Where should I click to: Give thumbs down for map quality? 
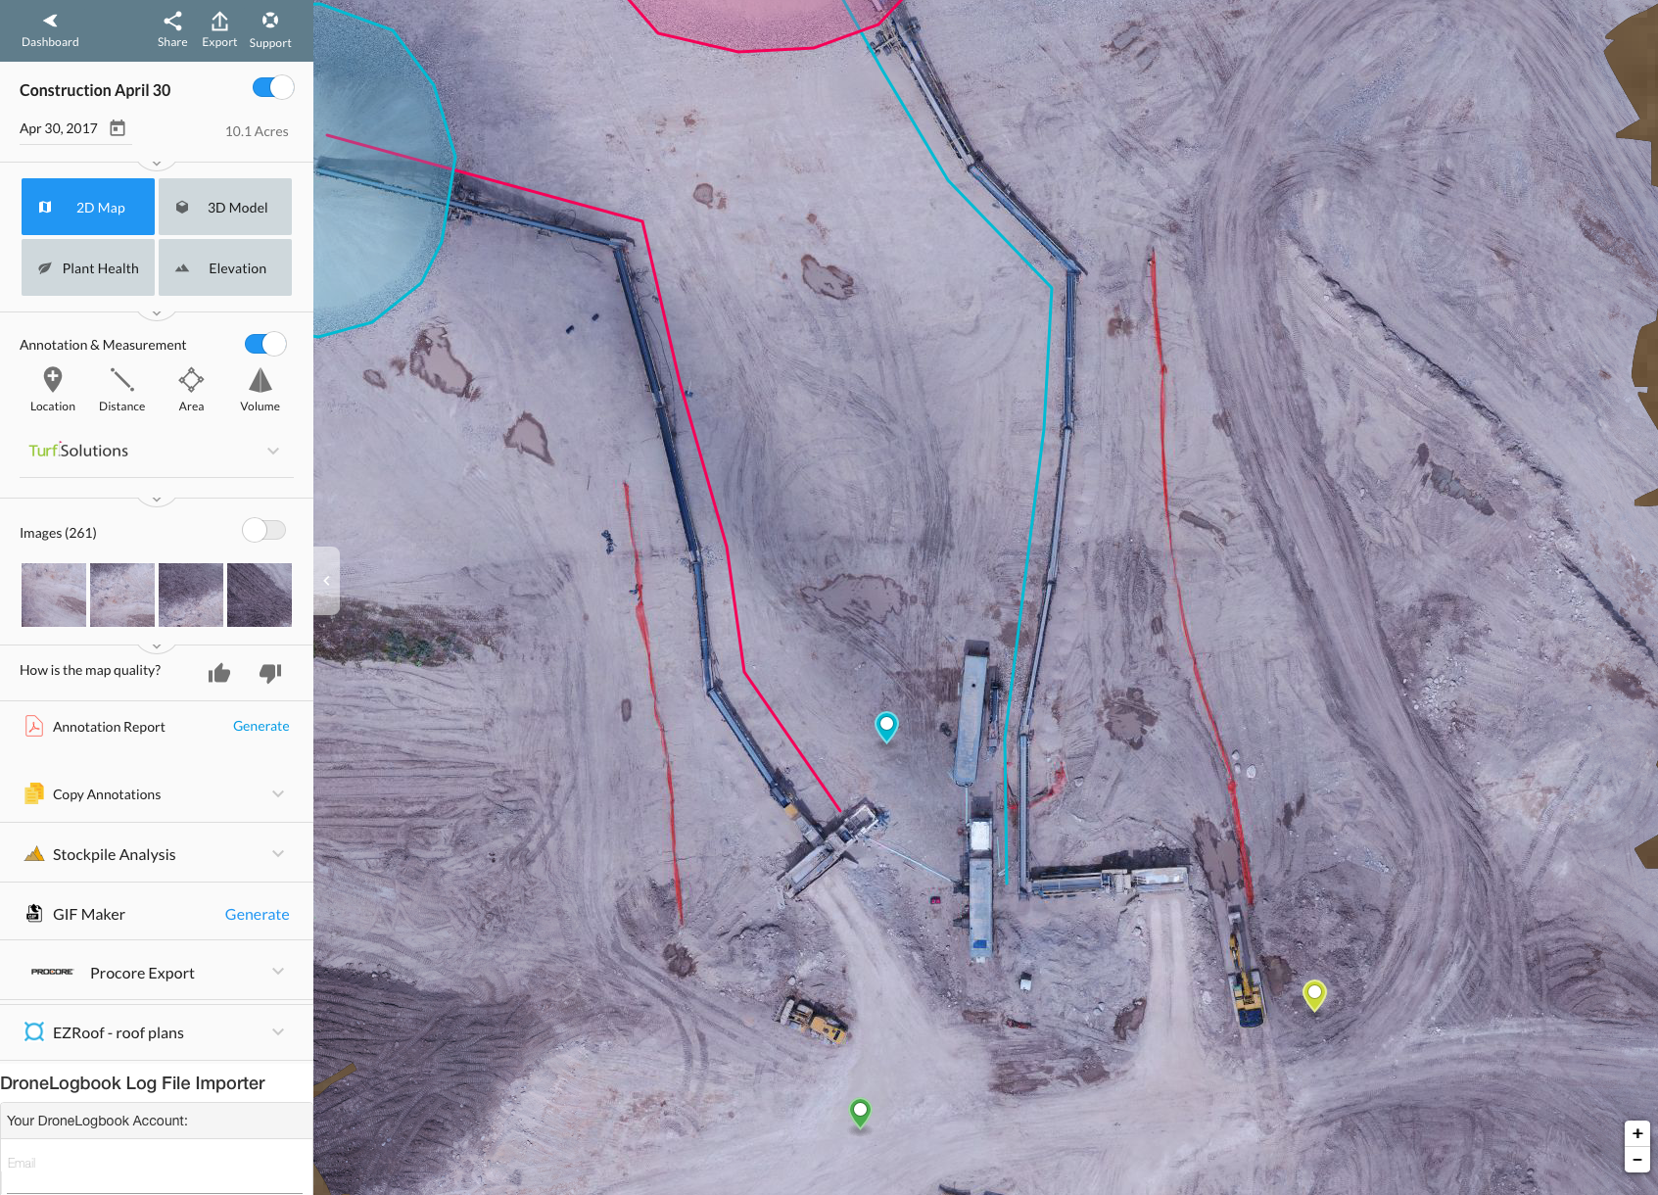pyautogui.click(x=270, y=673)
